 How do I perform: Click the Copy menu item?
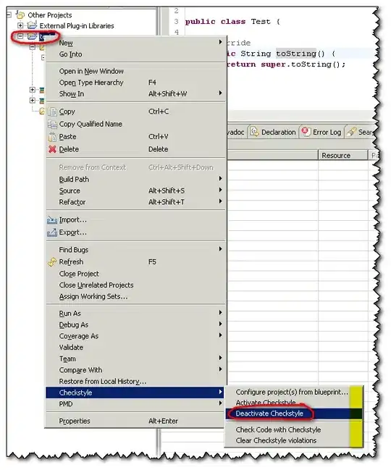pos(135,112)
